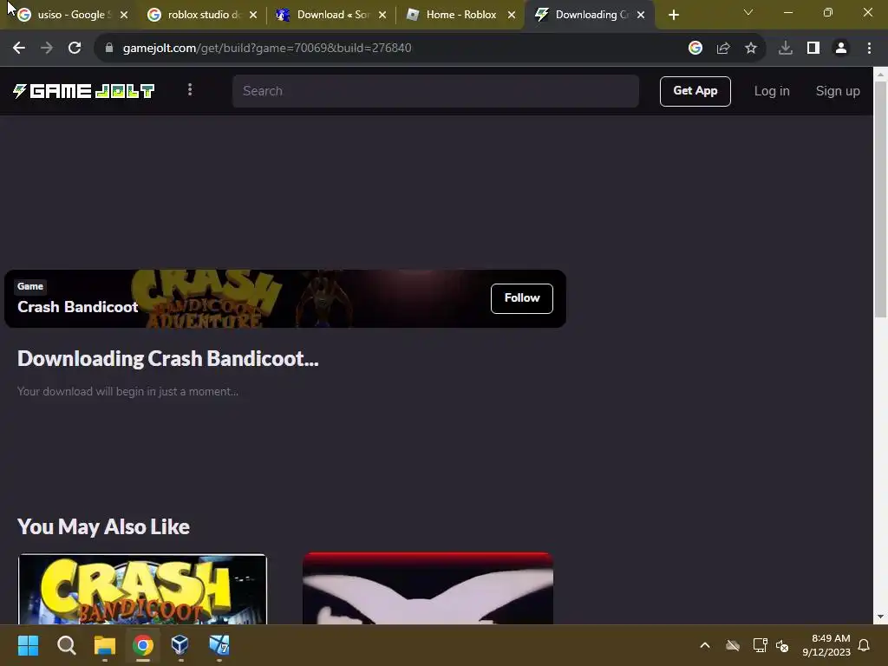Open Chrome three-dot menu
Screen dimensions: 888x666
(869, 49)
